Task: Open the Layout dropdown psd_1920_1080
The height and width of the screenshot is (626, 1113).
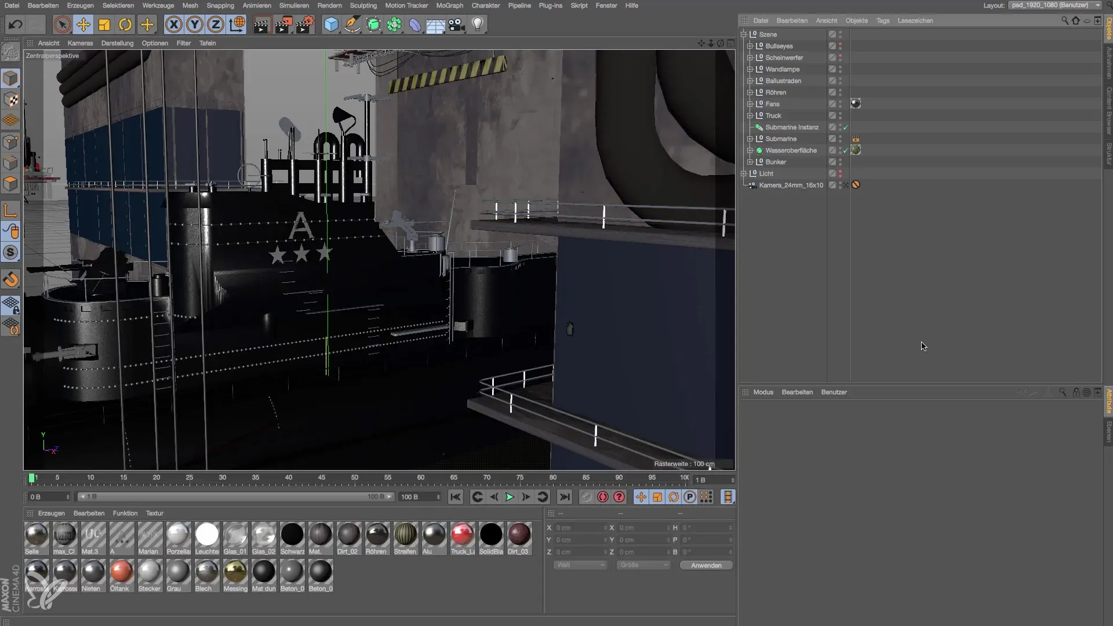Action: point(1055,5)
